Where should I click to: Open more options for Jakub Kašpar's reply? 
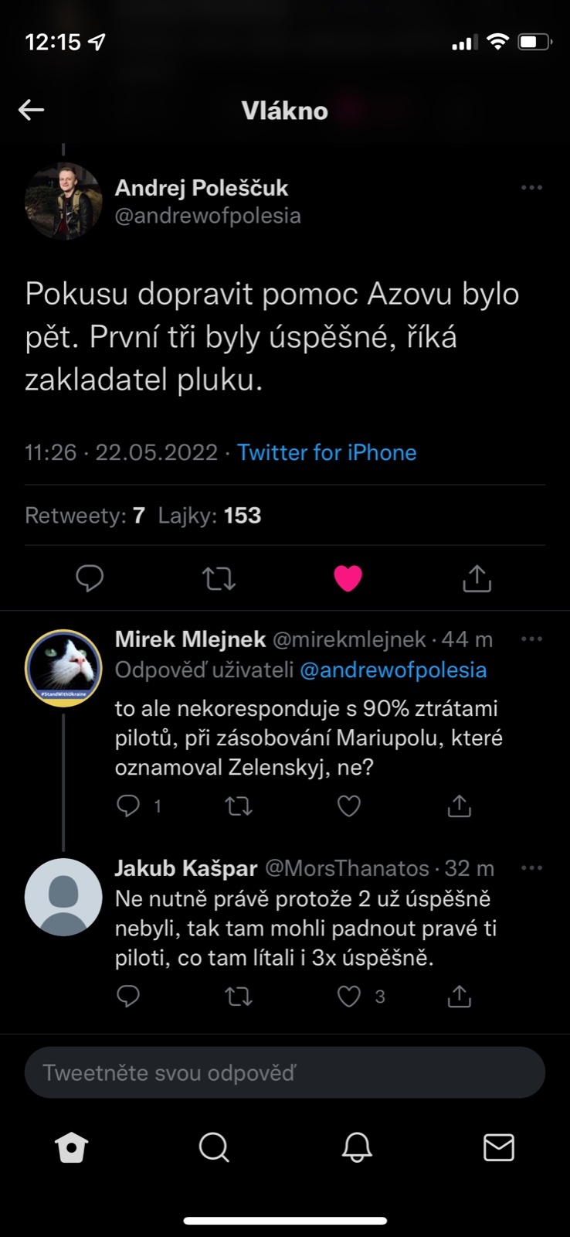pos(531,868)
